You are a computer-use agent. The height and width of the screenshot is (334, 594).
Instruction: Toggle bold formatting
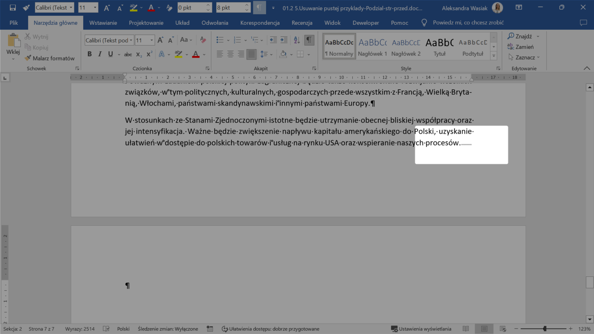(x=89, y=54)
